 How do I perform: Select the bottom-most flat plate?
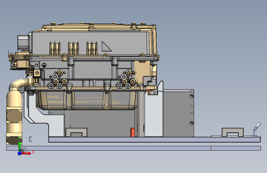click(x=134, y=148)
